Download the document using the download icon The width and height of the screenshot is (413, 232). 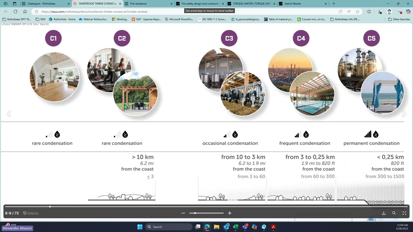tap(384, 213)
